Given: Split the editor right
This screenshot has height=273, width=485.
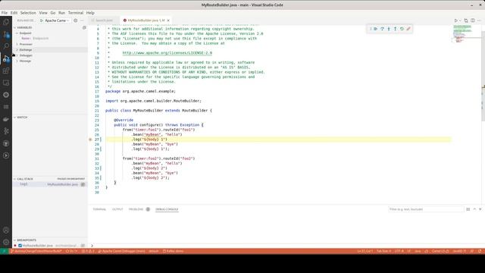Looking at the screenshot, I should pos(473,20).
